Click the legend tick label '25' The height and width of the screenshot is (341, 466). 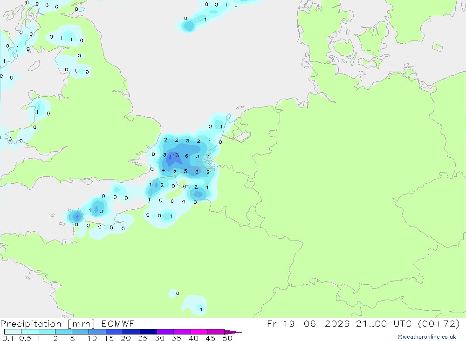coord(143,338)
